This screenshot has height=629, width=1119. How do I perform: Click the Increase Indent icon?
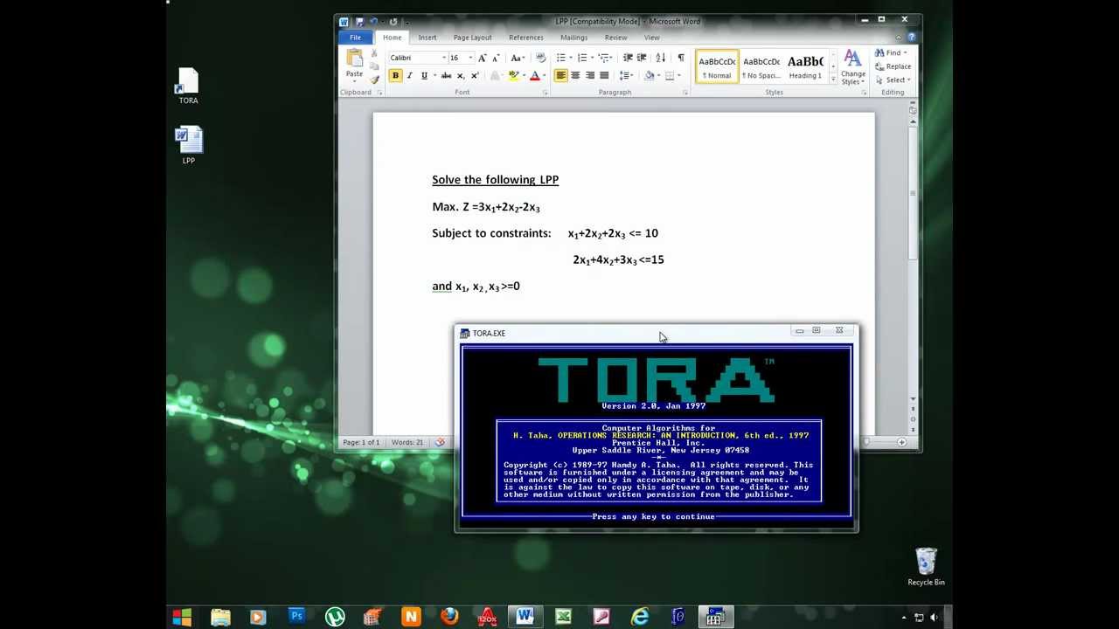[x=642, y=58]
